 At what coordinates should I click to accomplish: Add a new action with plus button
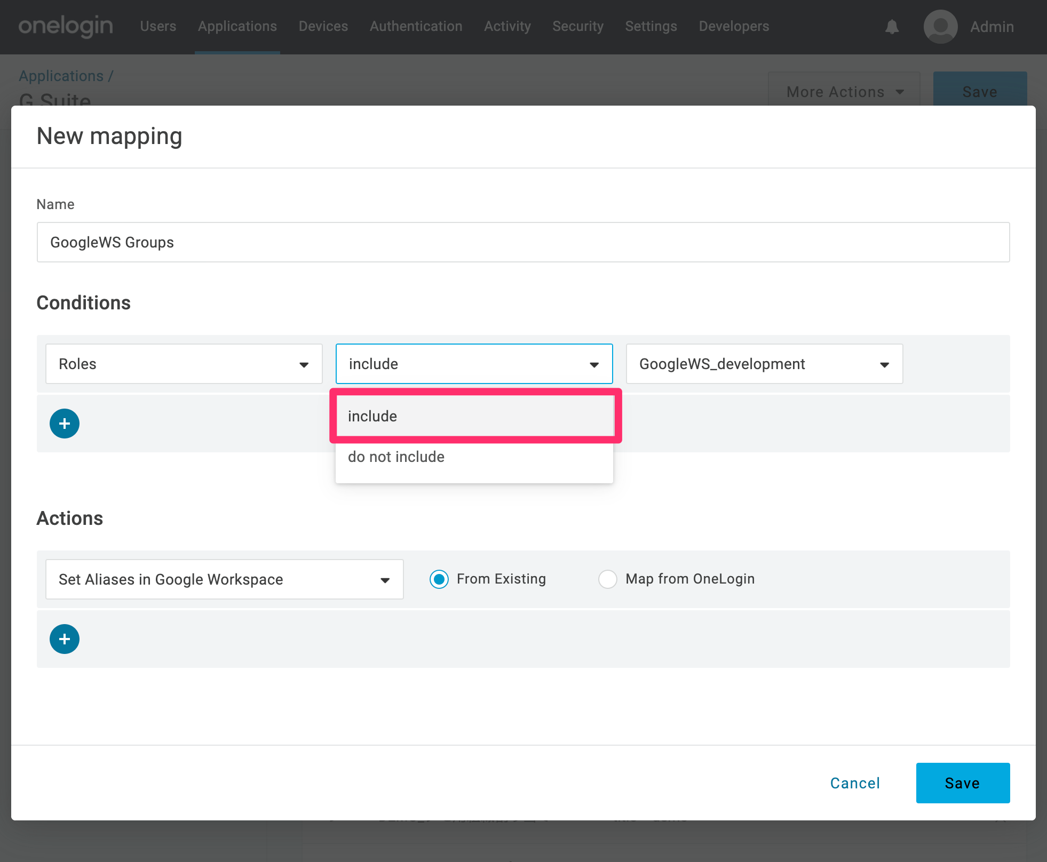[65, 639]
